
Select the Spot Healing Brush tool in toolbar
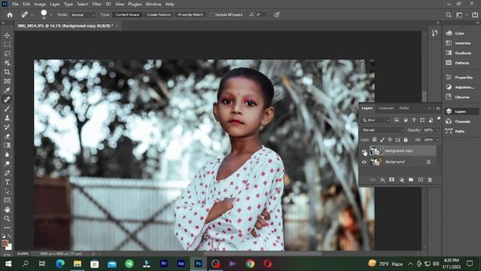7,99
